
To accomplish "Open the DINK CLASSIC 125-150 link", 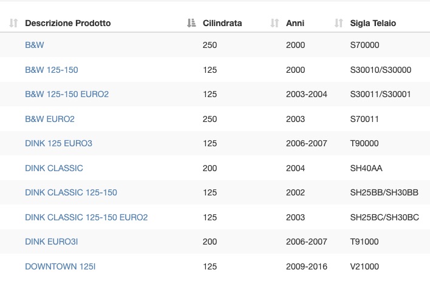I will pos(71,192).
